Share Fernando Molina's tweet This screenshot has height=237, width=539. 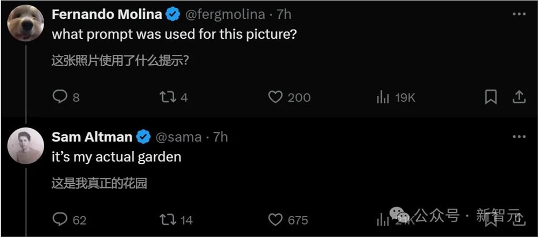[x=519, y=97]
